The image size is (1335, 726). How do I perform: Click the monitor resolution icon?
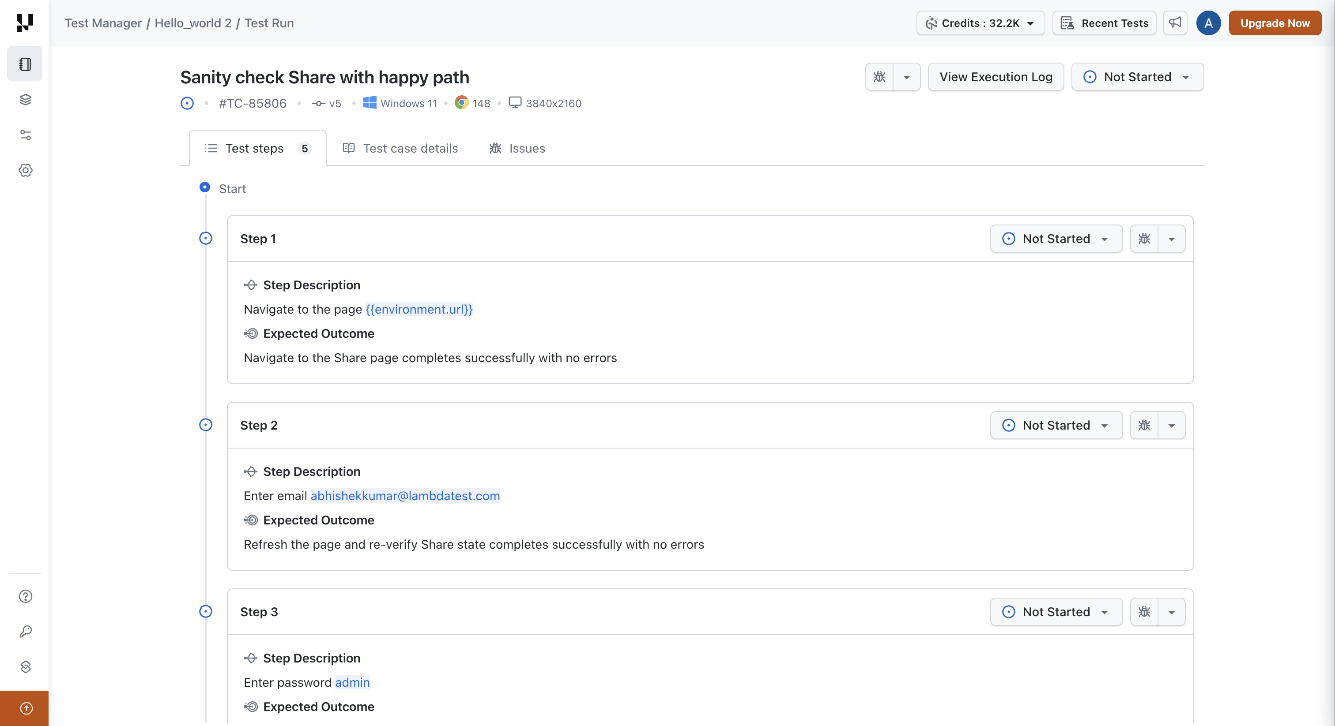point(515,102)
